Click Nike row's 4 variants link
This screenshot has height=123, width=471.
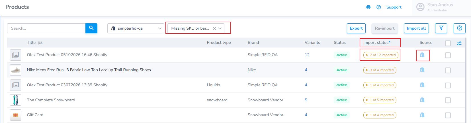[x=306, y=70]
